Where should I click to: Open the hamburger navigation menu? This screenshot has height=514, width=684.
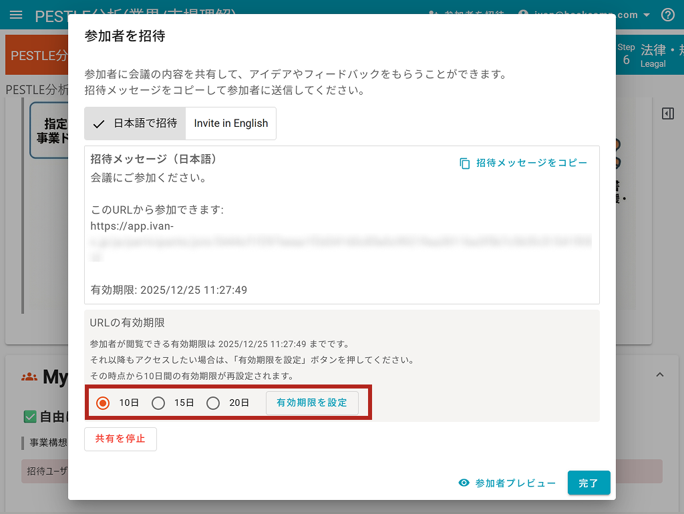tap(16, 15)
